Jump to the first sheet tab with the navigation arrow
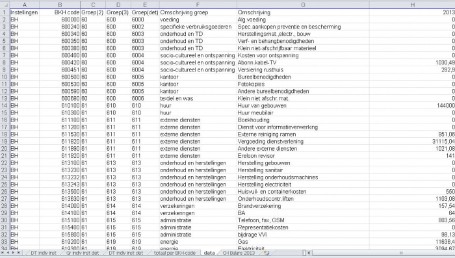This screenshot has width=455, height=258. click(x=3, y=253)
